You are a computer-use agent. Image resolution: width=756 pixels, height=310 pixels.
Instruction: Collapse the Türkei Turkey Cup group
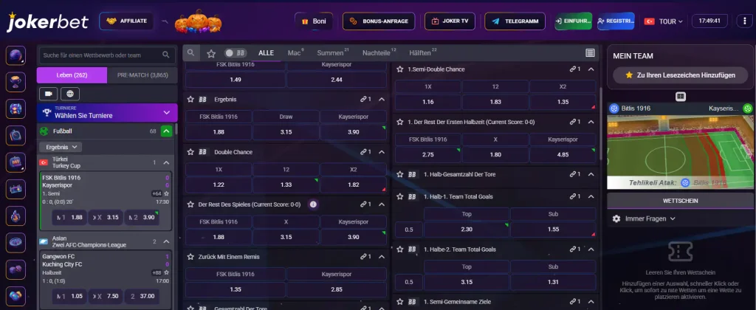pyautogui.click(x=166, y=162)
